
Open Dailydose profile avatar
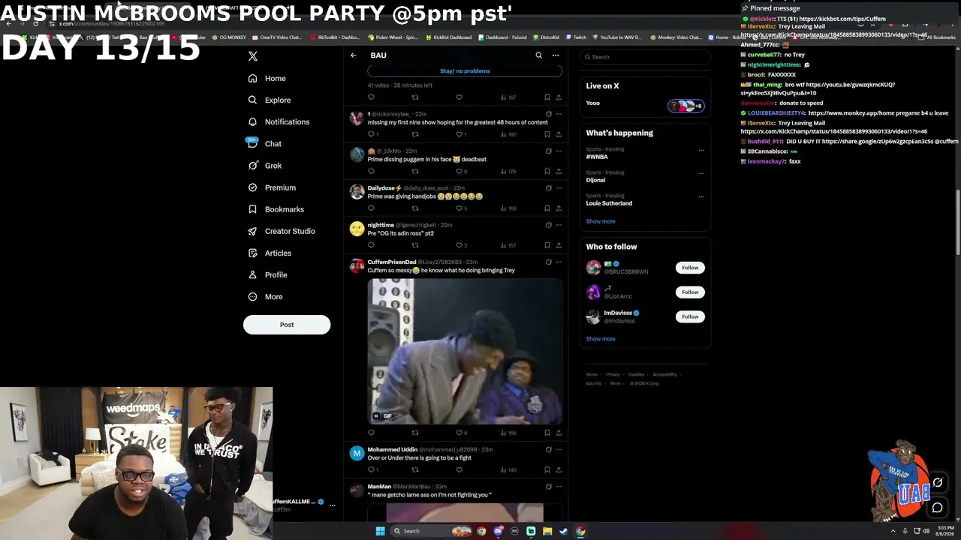pyautogui.click(x=357, y=192)
